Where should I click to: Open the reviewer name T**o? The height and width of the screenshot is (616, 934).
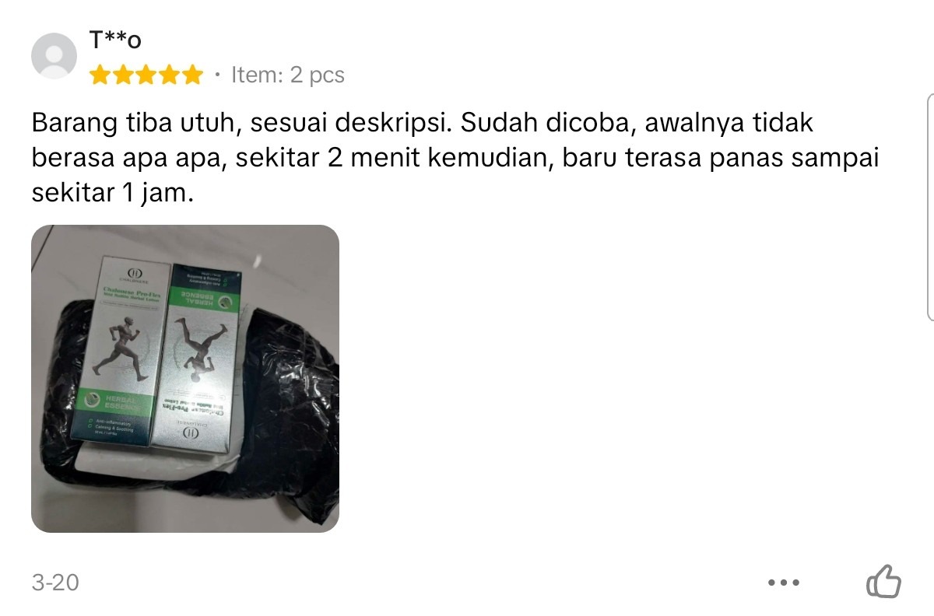pyautogui.click(x=115, y=40)
